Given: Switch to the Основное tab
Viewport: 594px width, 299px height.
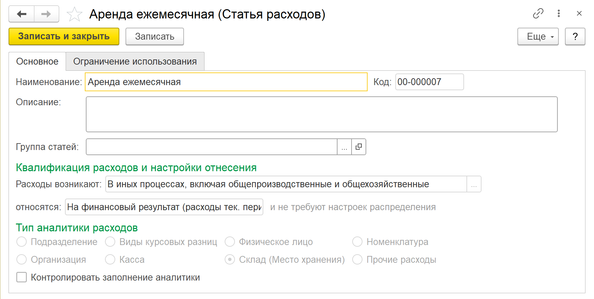Looking at the screenshot, I should tap(37, 62).
